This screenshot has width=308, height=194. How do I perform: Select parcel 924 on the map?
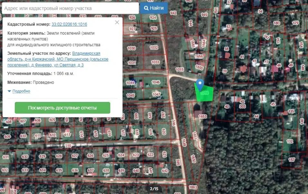pyautogui.click(x=153, y=18)
